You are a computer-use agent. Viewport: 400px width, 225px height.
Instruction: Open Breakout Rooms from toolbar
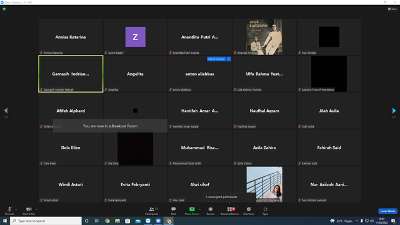229,211
